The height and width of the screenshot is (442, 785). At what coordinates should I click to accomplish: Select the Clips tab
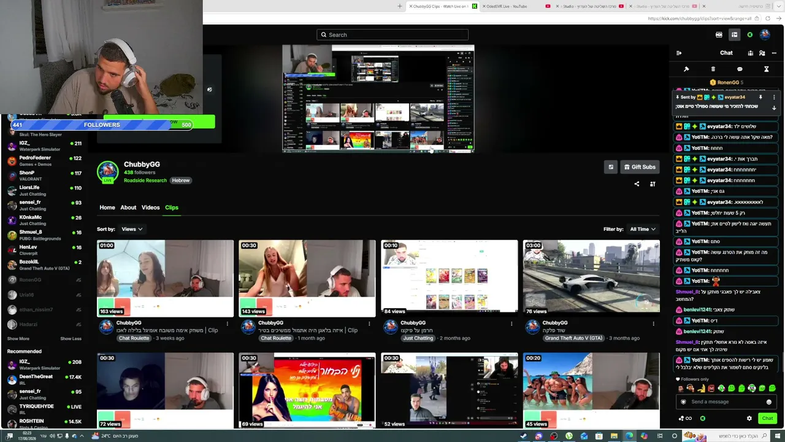[172, 207]
